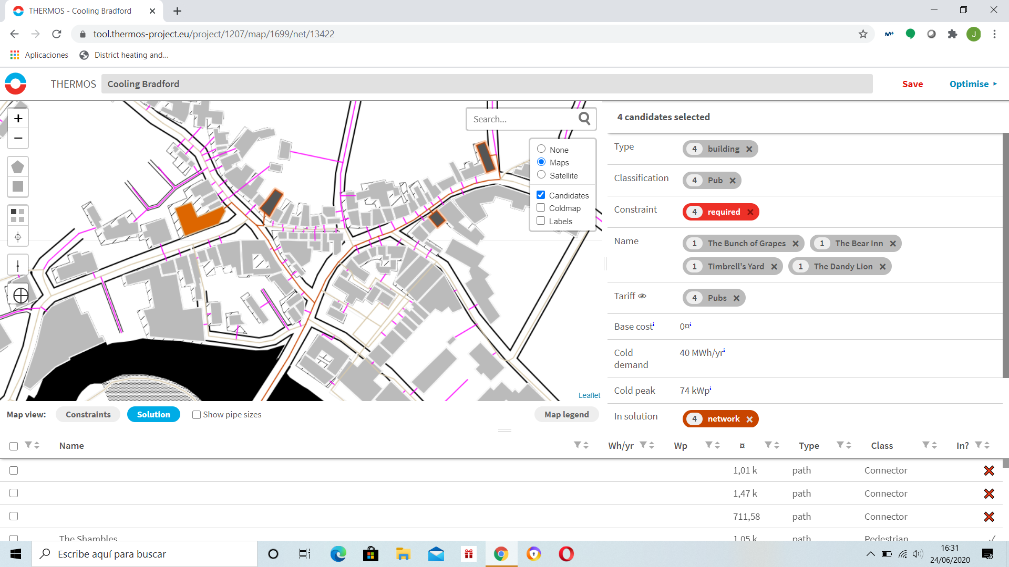Toggle the Tariff eye icon
The image size is (1009, 567).
[642, 296]
